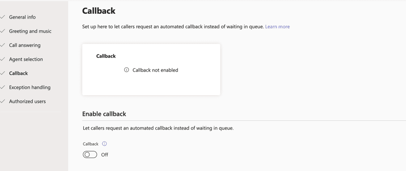
Task: Click checkmark icon beside General info
Action: [x=2, y=17]
